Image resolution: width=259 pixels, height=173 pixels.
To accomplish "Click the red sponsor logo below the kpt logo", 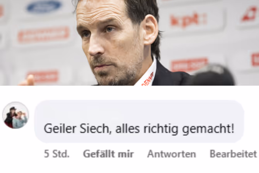I will 188,64.
